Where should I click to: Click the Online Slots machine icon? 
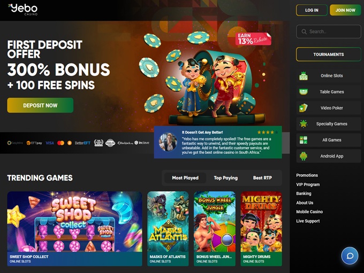(303, 76)
